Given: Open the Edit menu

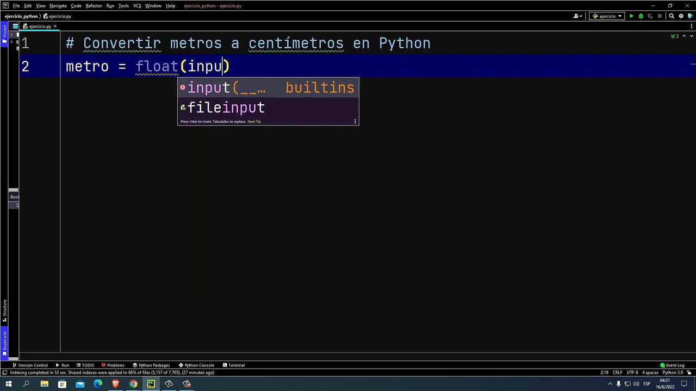Looking at the screenshot, I should (28, 6).
